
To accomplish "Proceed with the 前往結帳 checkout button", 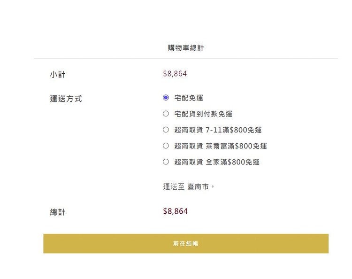I will [186, 243].
